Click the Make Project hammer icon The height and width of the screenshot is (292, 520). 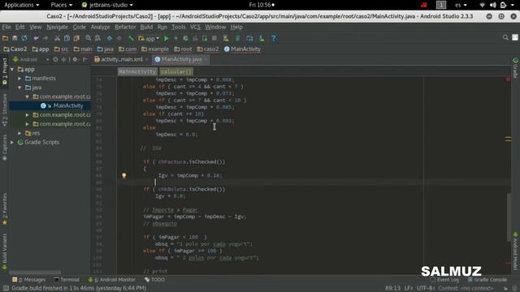[x=131, y=38]
